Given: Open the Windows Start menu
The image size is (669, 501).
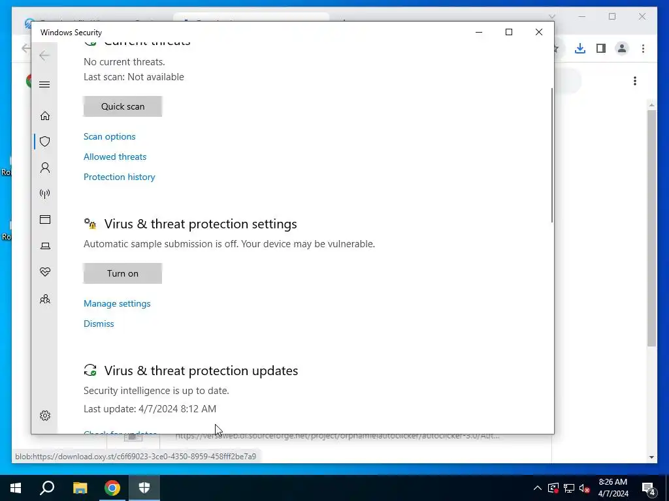Looking at the screenshot, I should point(16,488).
